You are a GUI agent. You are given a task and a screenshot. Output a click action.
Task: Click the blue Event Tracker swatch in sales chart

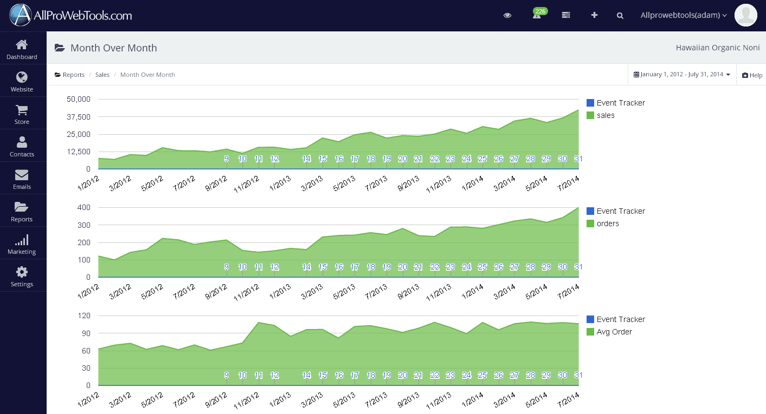[590, 103]
